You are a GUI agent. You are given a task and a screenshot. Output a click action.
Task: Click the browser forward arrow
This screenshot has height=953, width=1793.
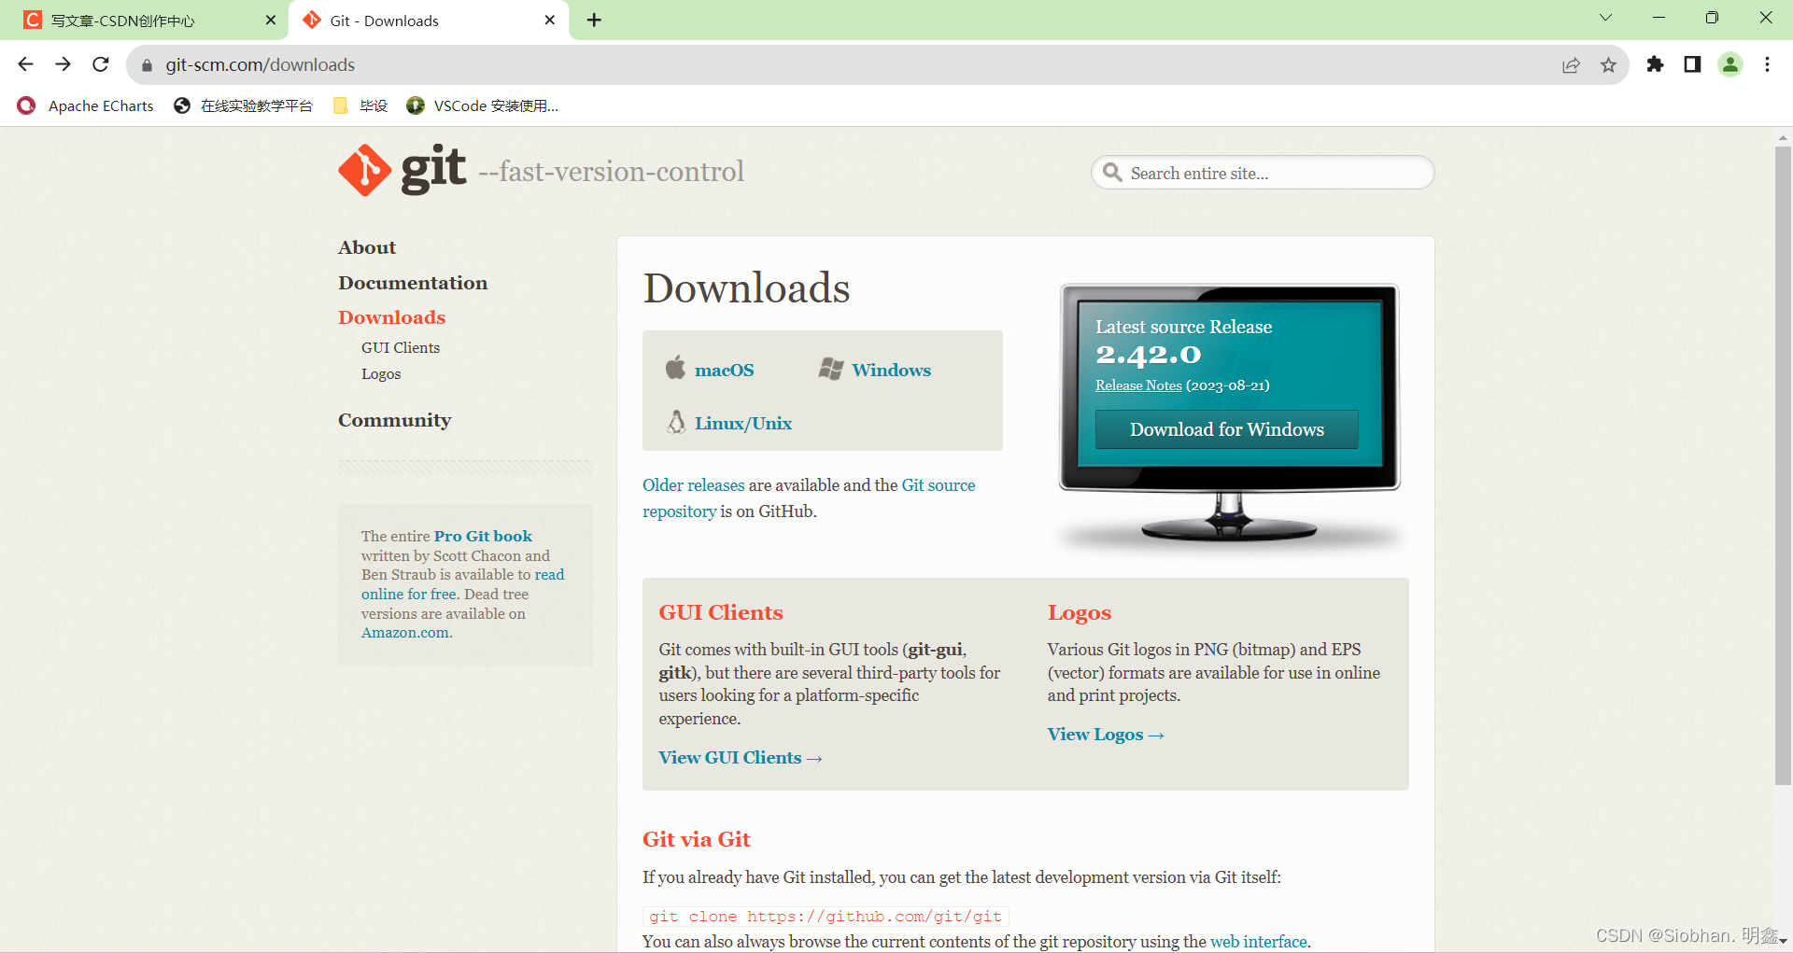point(63,64)
